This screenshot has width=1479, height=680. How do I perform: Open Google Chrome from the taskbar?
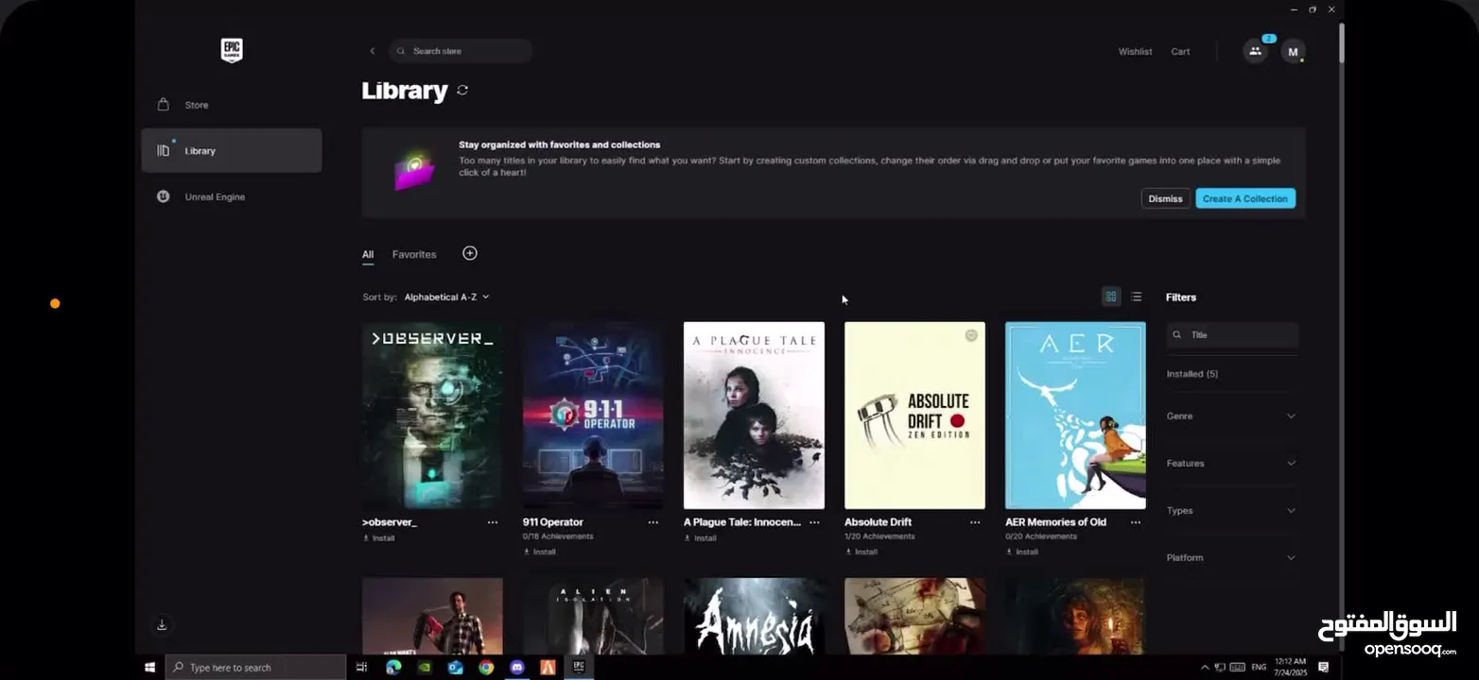pyautogui.click(x=486, y=668)
